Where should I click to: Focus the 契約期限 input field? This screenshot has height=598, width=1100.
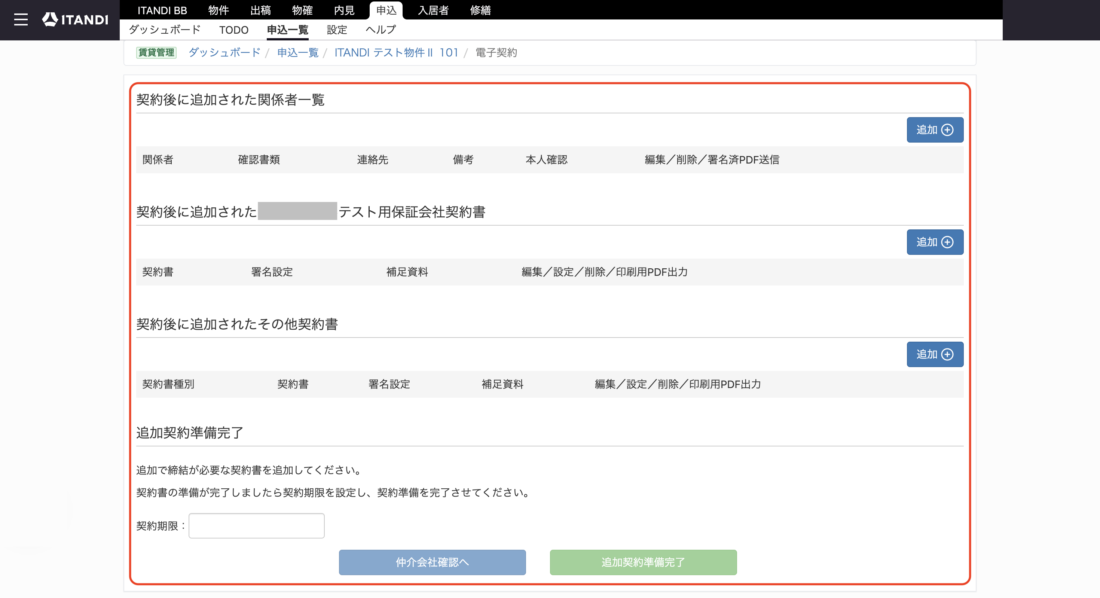[x=257, y=526]
